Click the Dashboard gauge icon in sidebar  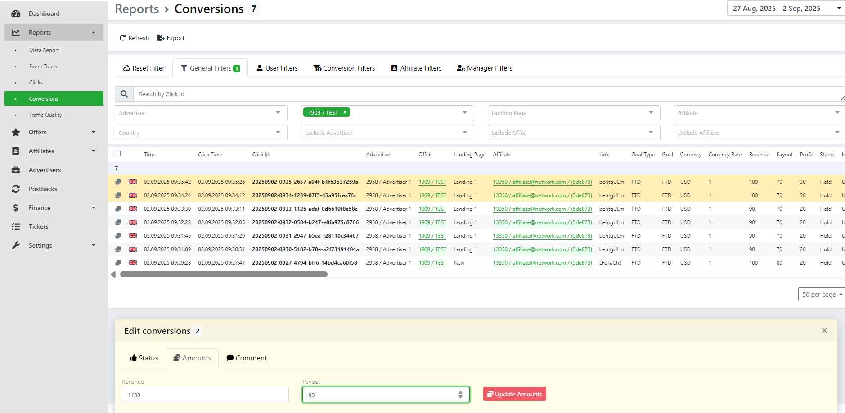(16, 13)
